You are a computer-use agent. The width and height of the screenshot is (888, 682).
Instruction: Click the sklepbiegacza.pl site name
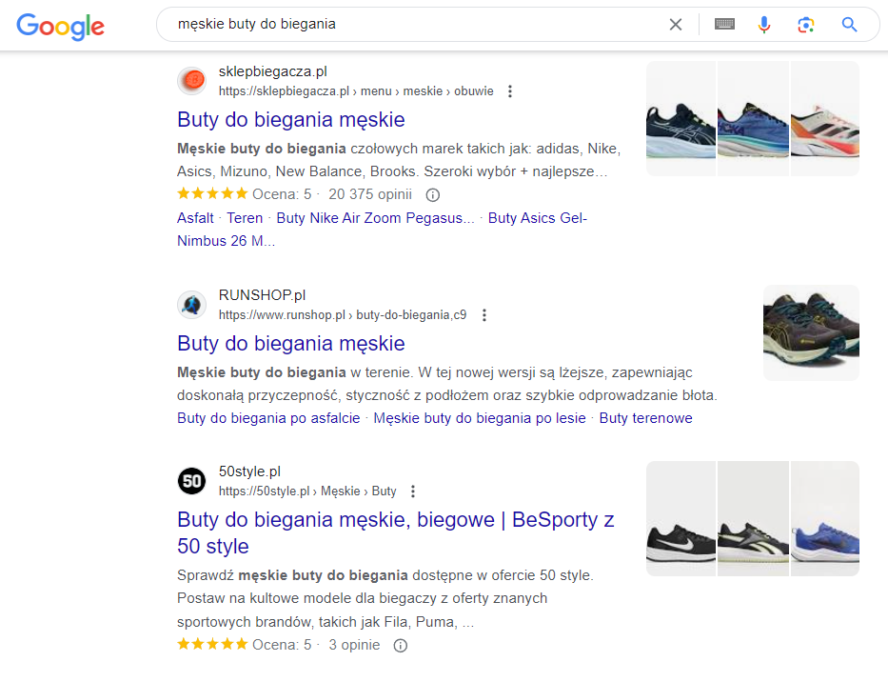[x=273, y=72]
